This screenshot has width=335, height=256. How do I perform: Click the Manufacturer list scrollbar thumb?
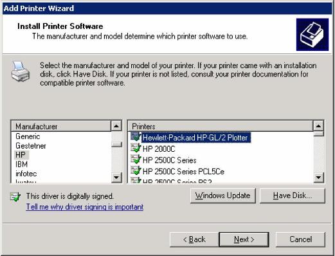point(116,145)
